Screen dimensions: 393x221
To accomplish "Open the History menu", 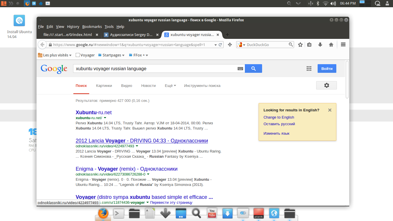I will [x=73, y=26].
